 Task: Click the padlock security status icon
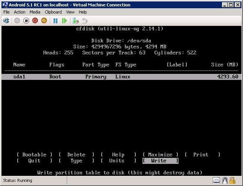(x=232, y=181)
